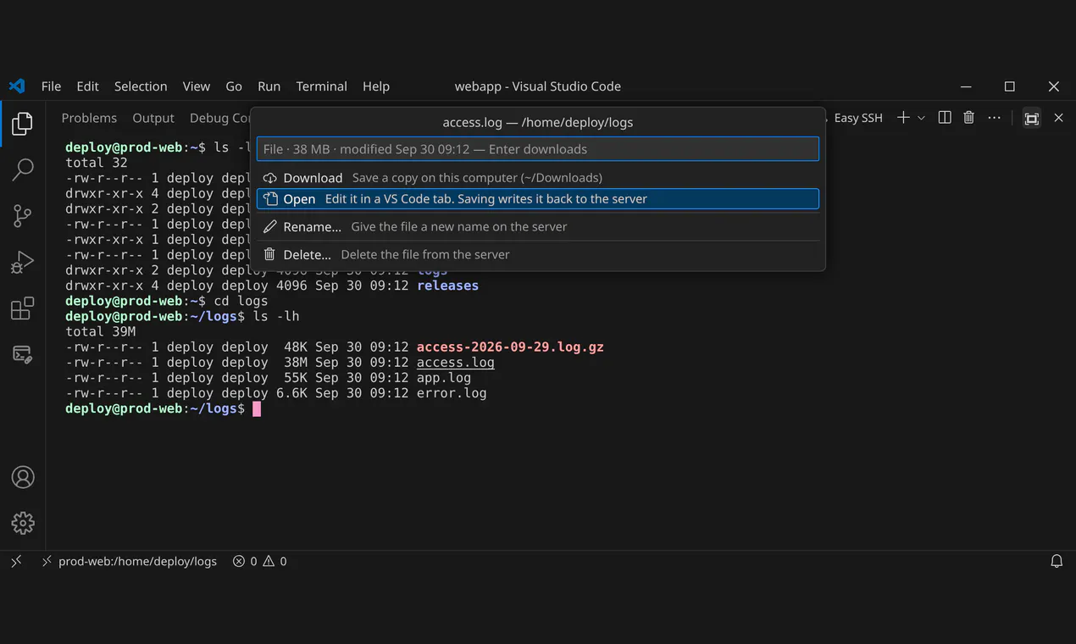Click the Delete trash icon in quick pick

click(x=269, y=254)
